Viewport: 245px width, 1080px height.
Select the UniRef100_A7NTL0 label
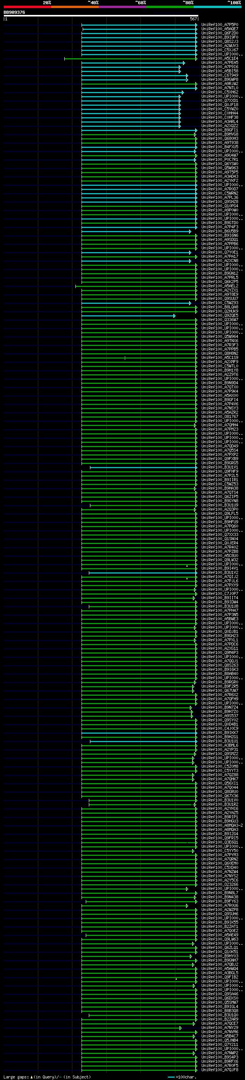(x=219, y=88)
